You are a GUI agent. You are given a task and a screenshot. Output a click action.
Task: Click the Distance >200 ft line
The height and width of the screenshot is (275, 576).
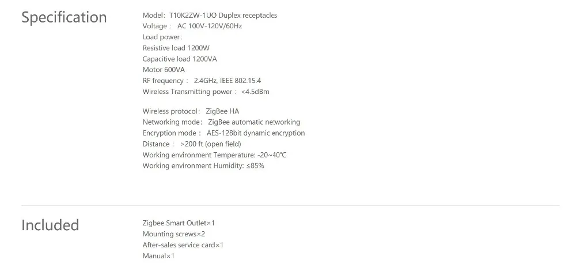tap(192, 144)
